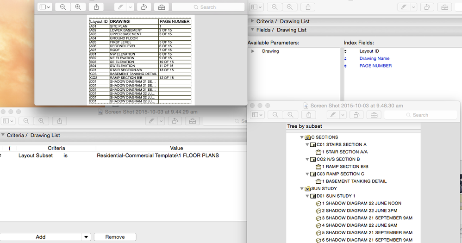Image resolution: width=462 pixels, height=243 pixels.
Task: Rotate the image in the front drawing-table window
Action: click(144, 7)
